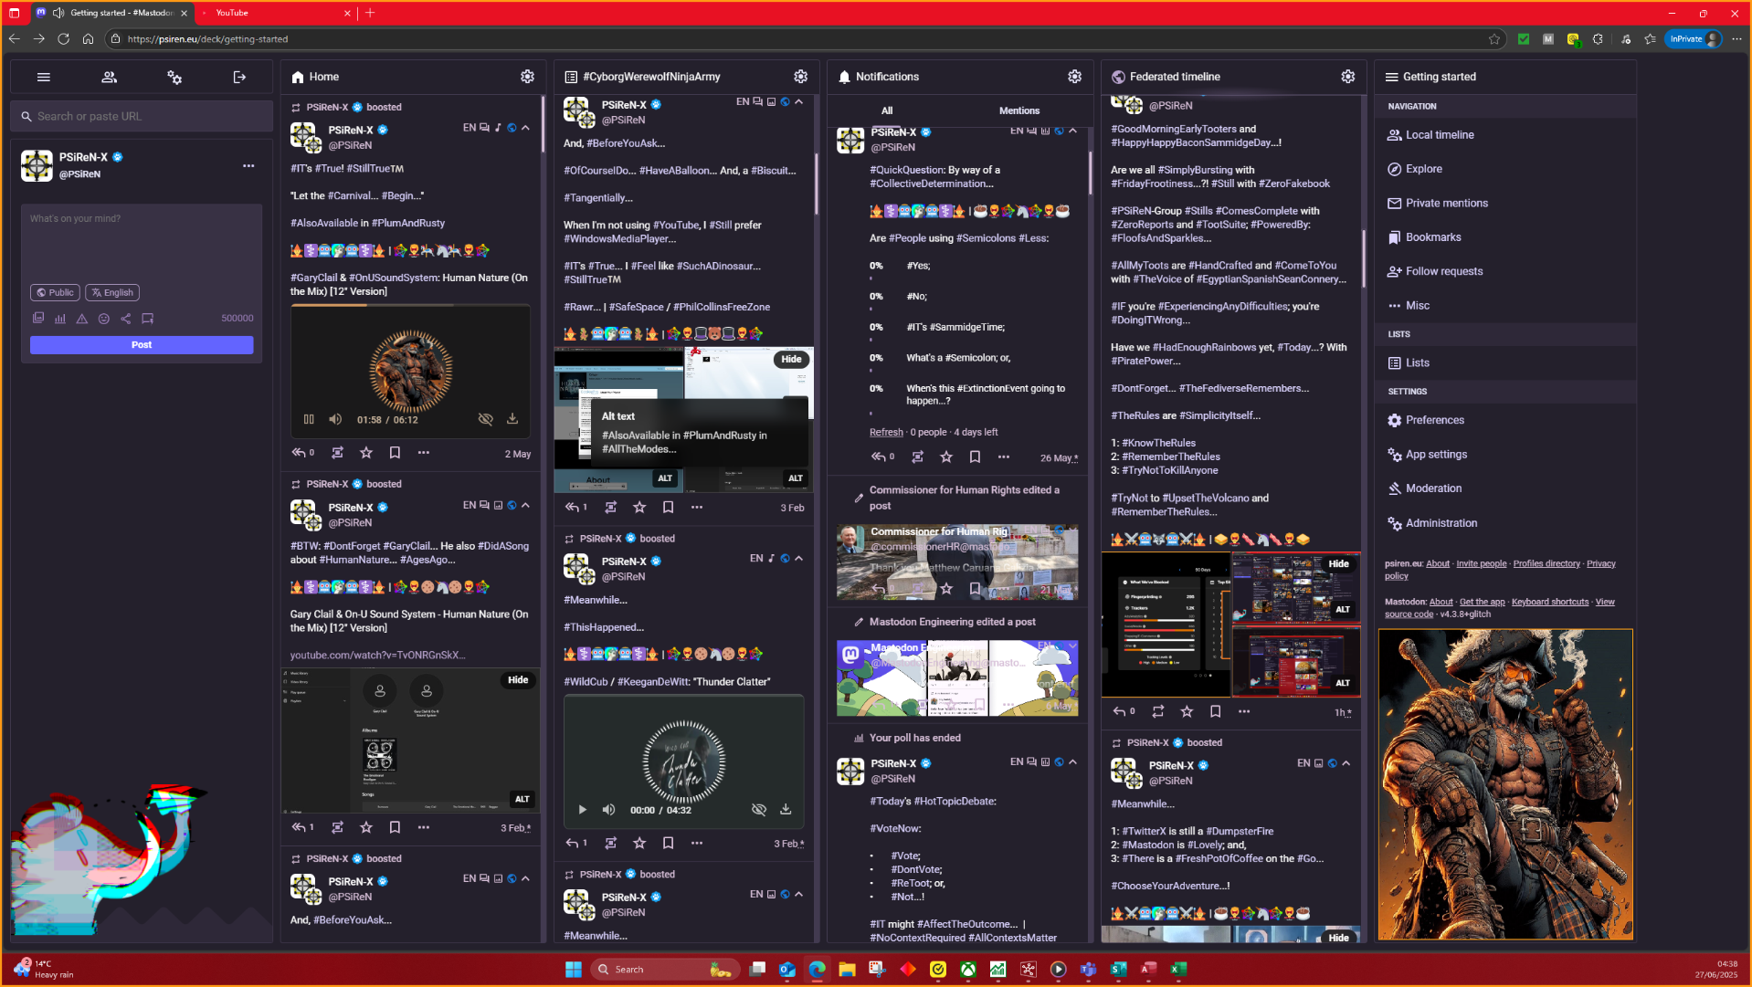Open the double-gear icon in the drawer header
Image resolution: width=1752 pixels, height=987 pixels.
pyautogui.click(x=174, y=78)
